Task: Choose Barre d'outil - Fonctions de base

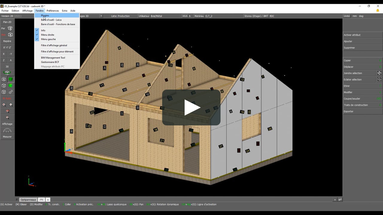Action: (57, 24)
